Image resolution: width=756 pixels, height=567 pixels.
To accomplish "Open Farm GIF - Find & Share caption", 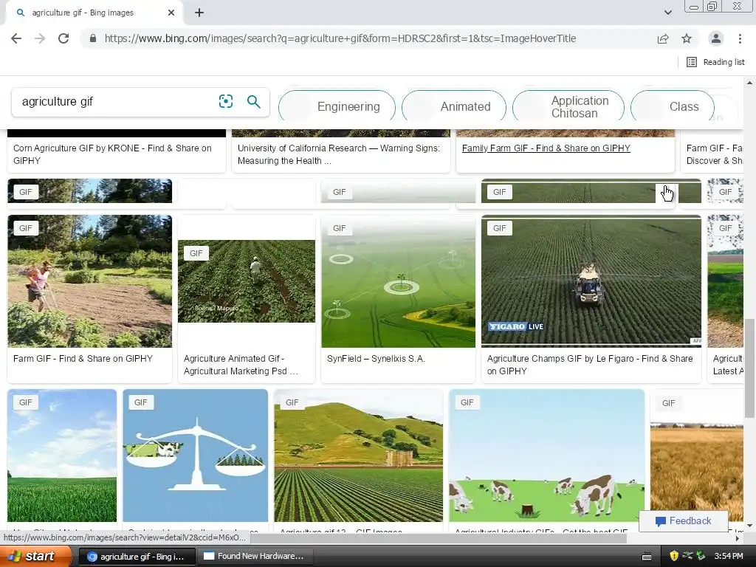I will click(x=83, y=359).
